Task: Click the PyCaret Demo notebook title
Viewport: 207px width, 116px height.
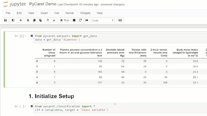Action: tap(43, 4)
